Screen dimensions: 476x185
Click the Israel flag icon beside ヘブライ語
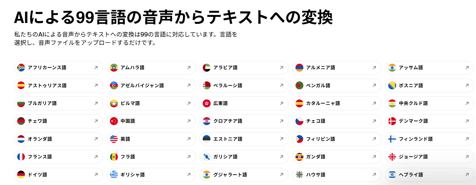tap(392, 175)
